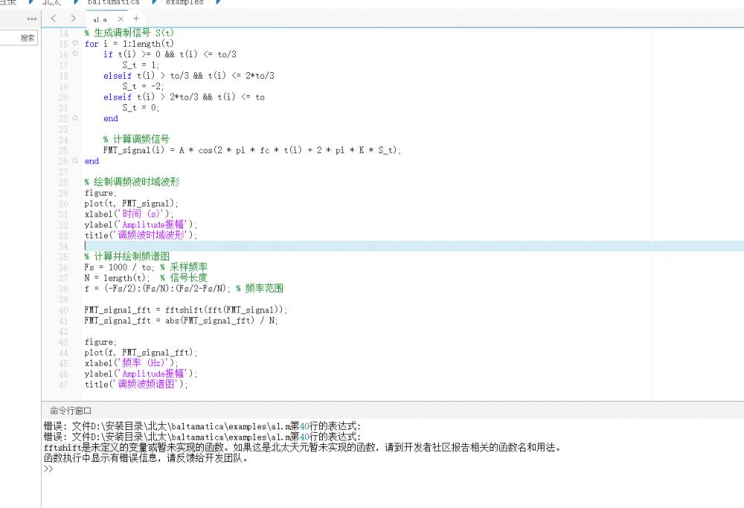Collapse the for loop at line 15
The width and height of the screenshot is (744, 508).
click(75, 44)
